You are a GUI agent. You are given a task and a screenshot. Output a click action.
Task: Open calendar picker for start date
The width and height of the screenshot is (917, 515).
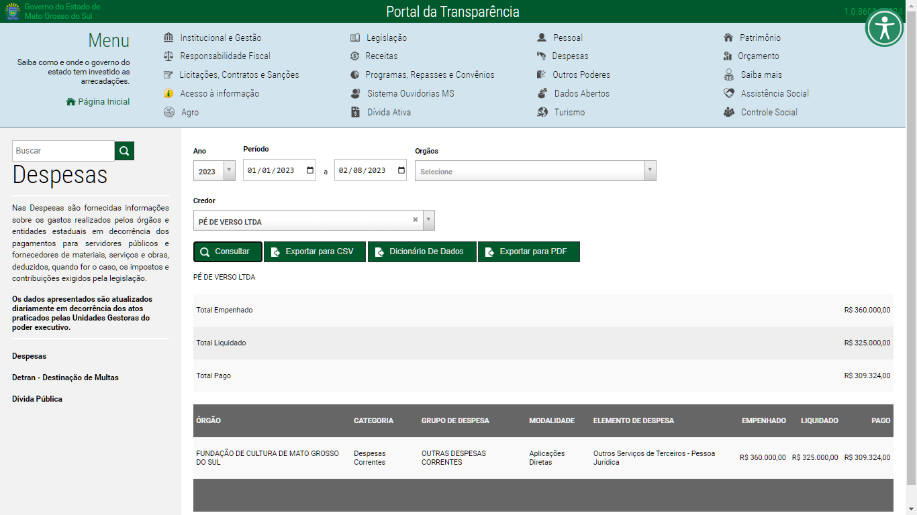coord(310,170)
